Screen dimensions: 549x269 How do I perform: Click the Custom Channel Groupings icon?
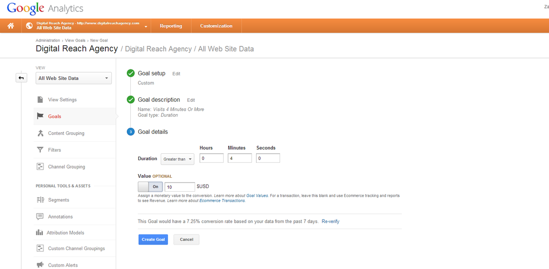(40, 249)
